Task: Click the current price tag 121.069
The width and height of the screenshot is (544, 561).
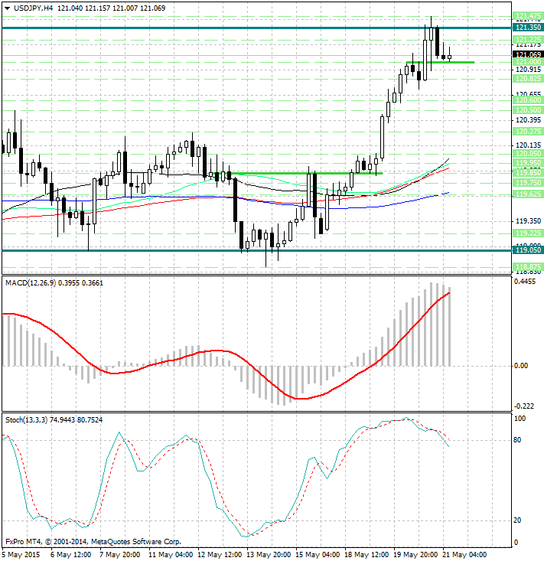Action: point(529,55)
